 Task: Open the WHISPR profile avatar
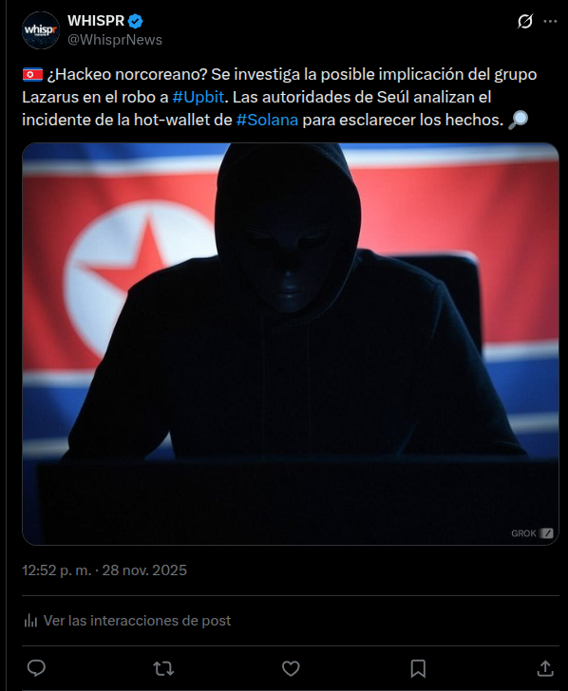click(41, 30)
